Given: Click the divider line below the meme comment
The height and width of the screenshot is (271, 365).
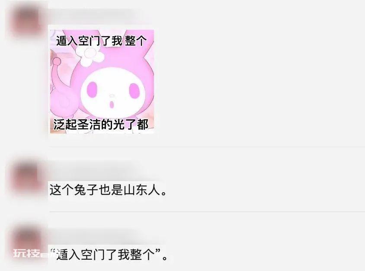Looking at the screenshot, I should [207, 147].
